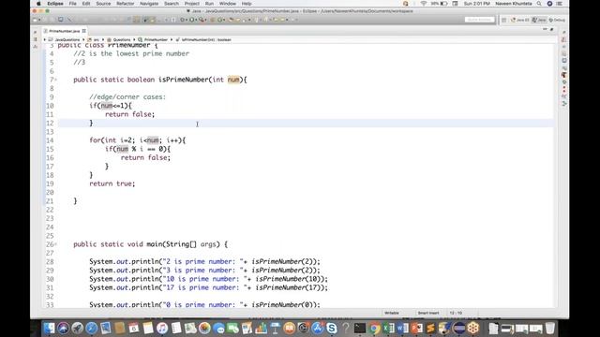Expand breadcrumb arrow before src
600x337 pixels.
click(83, 39)
